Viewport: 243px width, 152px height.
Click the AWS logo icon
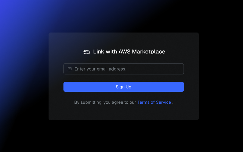[x=86, y=52]
